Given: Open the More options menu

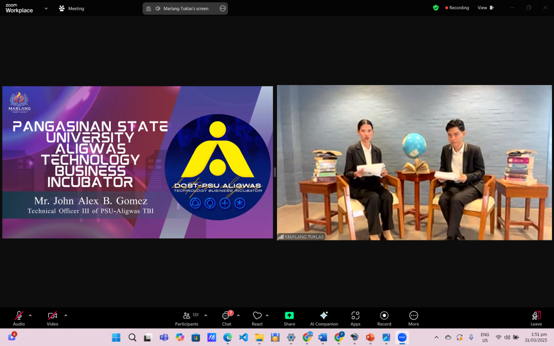Looking at the screenshot, I should 413,318.
